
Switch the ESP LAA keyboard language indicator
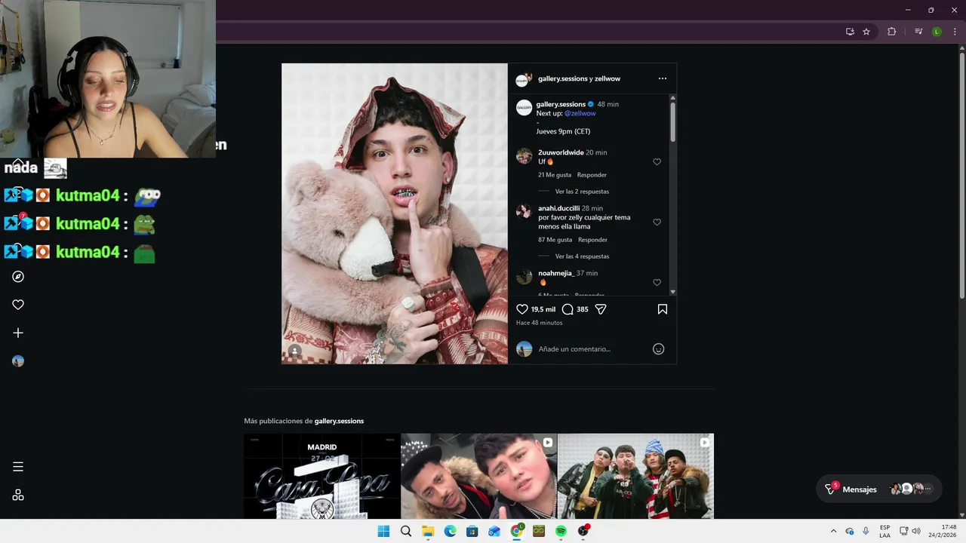click(884, 531)
